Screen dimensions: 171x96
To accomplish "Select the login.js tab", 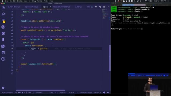I will click(45, 7).
